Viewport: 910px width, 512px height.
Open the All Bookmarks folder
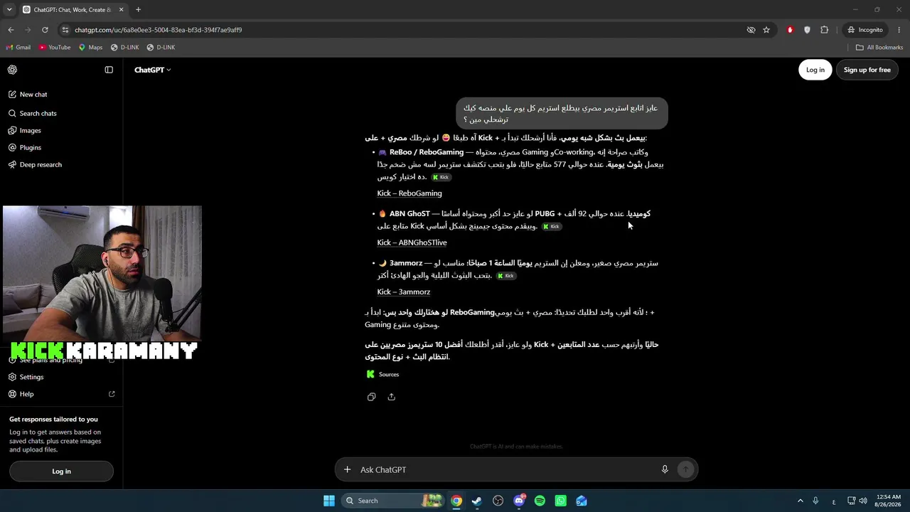pos(879,48)
